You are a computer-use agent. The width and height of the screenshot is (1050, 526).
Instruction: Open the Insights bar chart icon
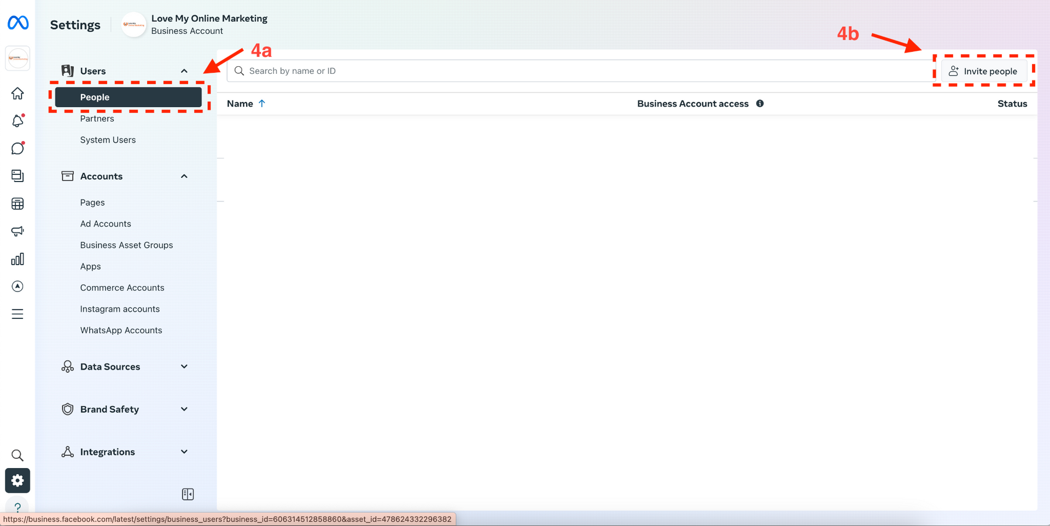[17, 259]
